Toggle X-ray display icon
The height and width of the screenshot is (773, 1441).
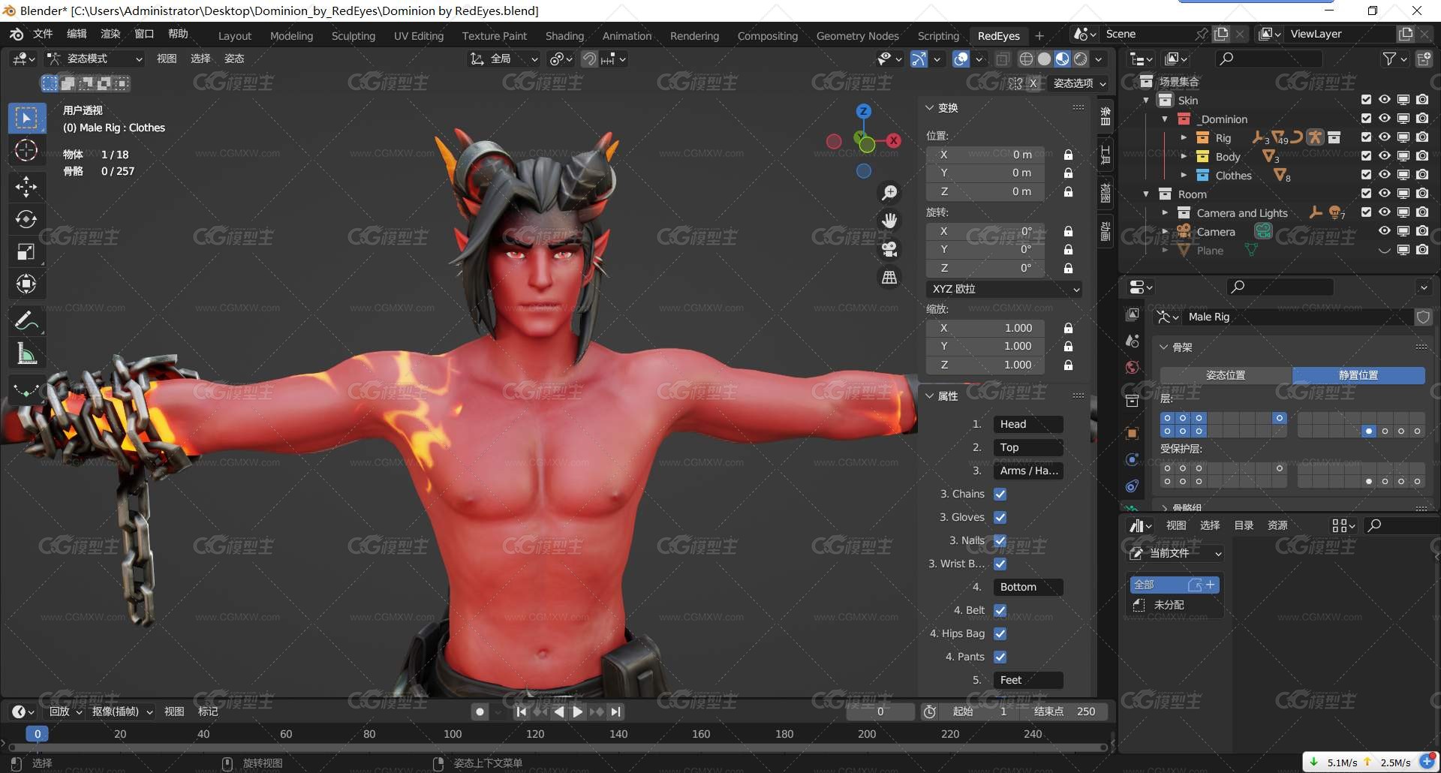tap(1002, 59)
